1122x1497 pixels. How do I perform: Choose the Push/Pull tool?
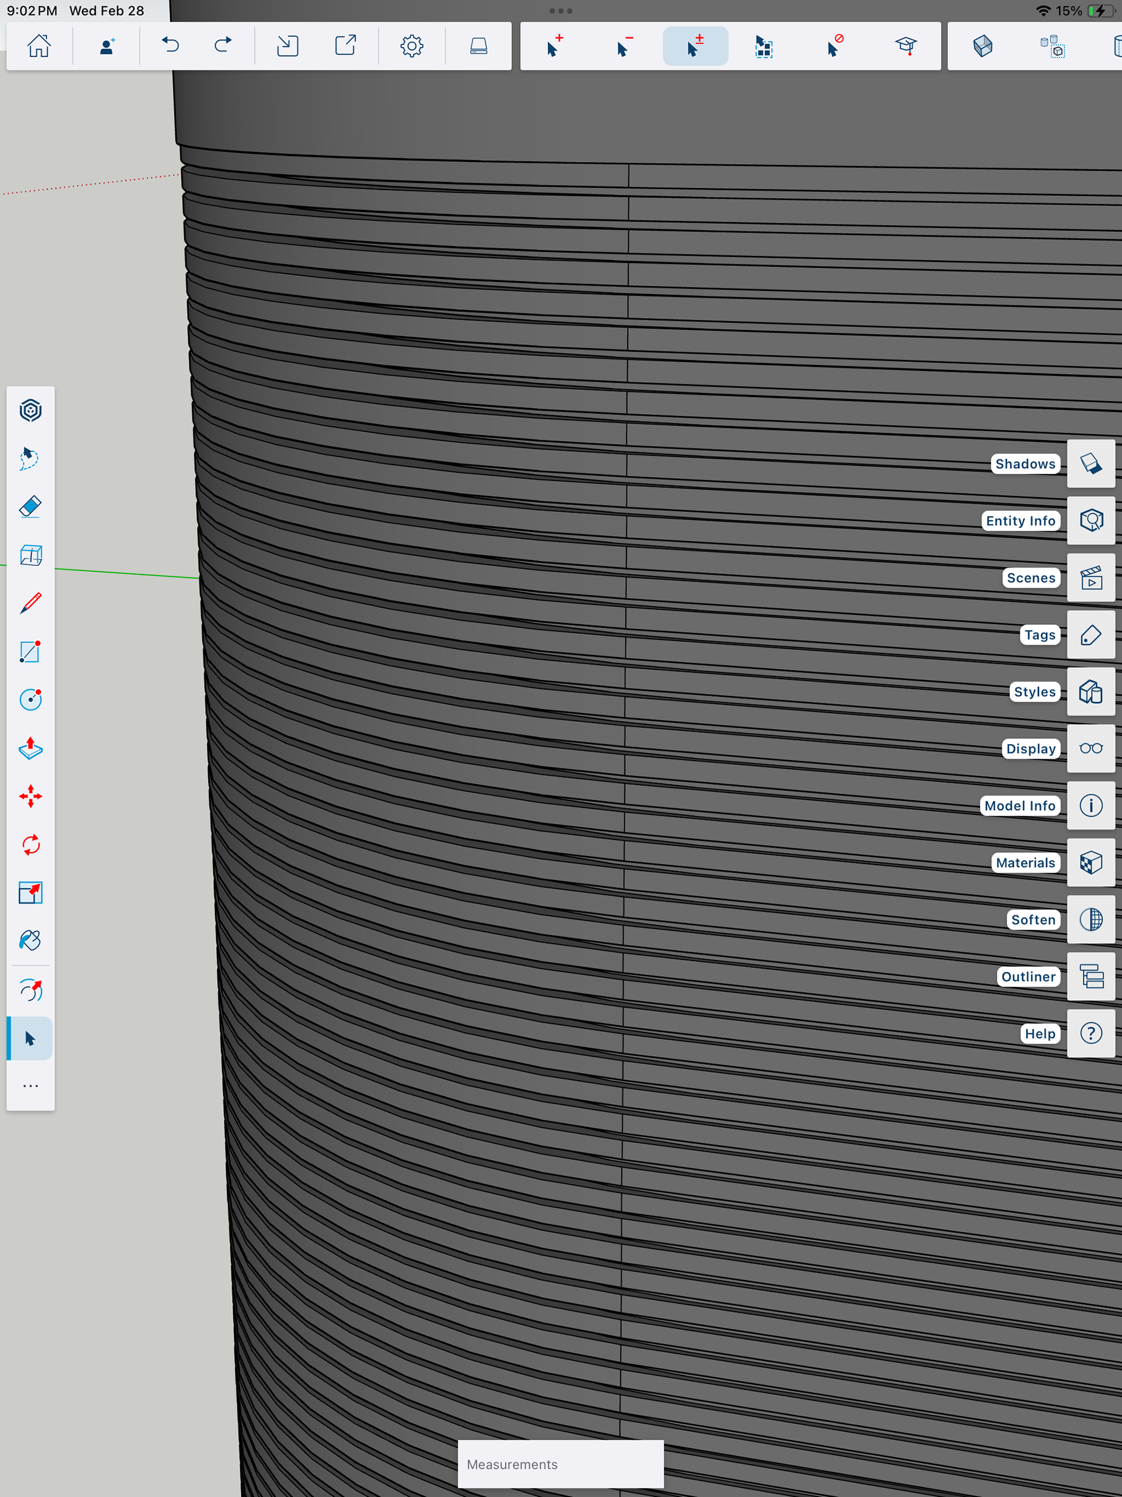(30, 748)
